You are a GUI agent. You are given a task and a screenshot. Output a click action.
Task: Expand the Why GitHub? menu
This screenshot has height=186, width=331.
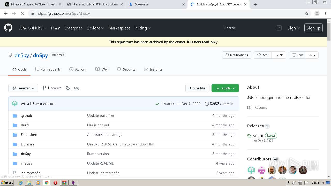point(32,28)
